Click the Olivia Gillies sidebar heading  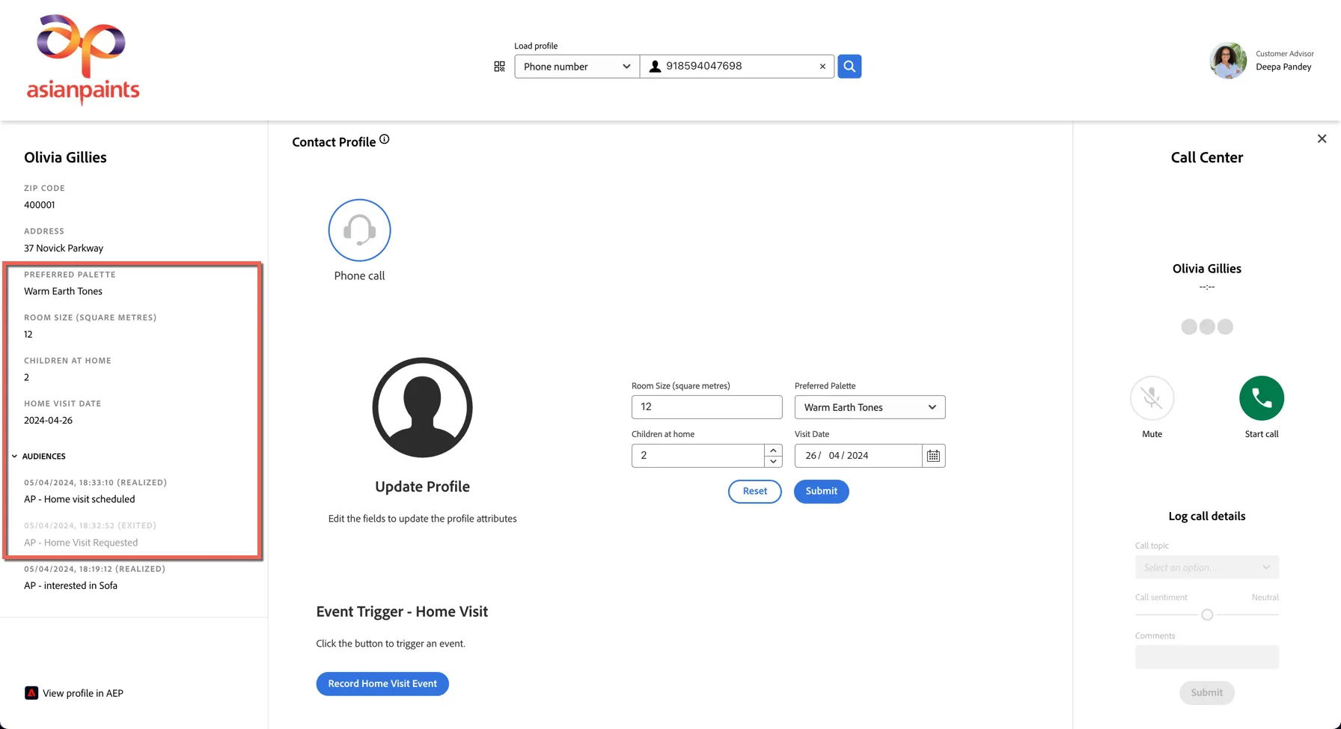(x=65, y=157)
